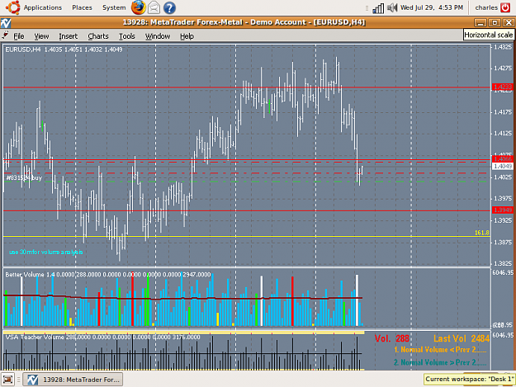Click the blue help question-mark icon
The height and width of the screenshot is (387, 516).
pos(169,7)
